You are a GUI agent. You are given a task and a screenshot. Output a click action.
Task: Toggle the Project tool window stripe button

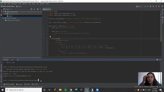[1, 12]
